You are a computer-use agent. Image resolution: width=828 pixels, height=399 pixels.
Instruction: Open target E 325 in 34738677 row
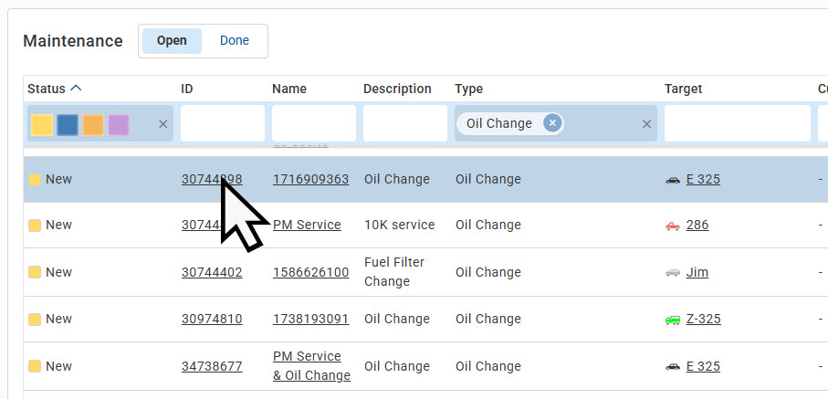[x=703, y=366]
